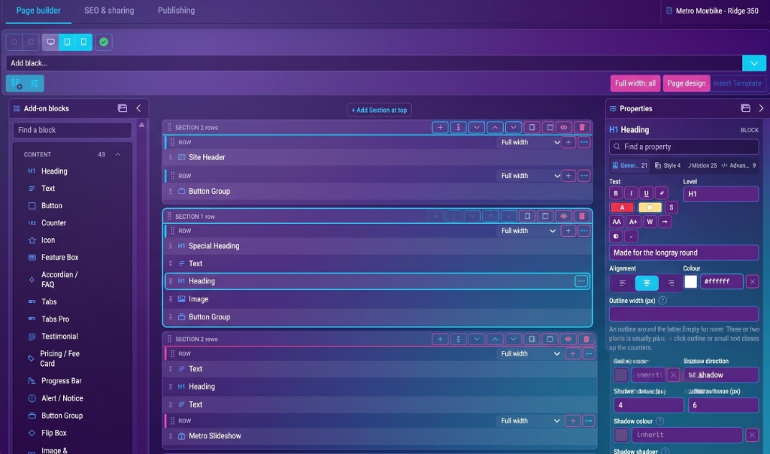Click the redo arrow icon

[31, 42]
